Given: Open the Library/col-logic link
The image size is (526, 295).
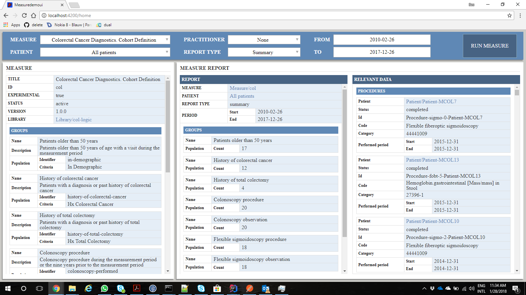Looking at the screenshot, I should click(x=74, y=120).
